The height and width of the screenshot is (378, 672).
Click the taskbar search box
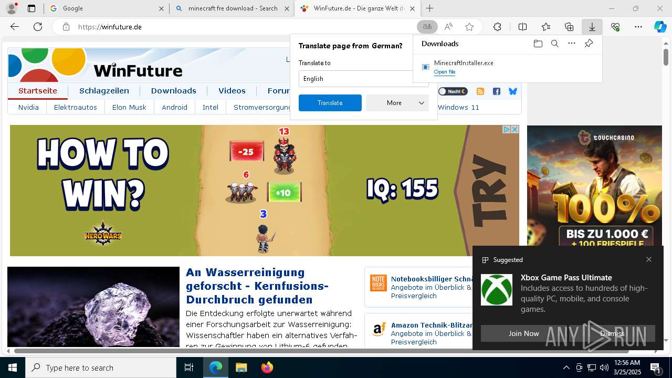click(101, 367)
